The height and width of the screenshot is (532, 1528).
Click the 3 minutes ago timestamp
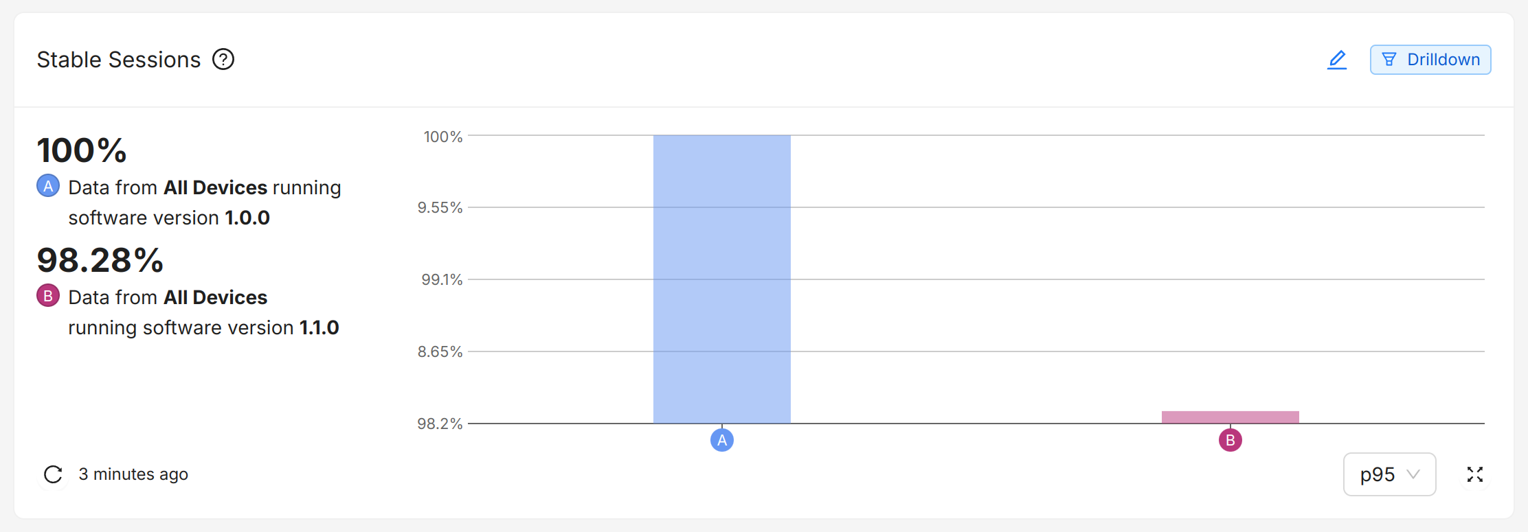point(133,474)
